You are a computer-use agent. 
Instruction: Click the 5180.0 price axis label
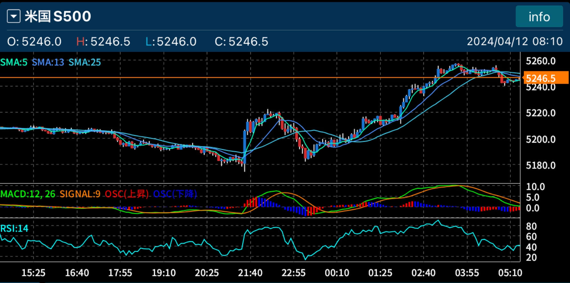[540, 166]
